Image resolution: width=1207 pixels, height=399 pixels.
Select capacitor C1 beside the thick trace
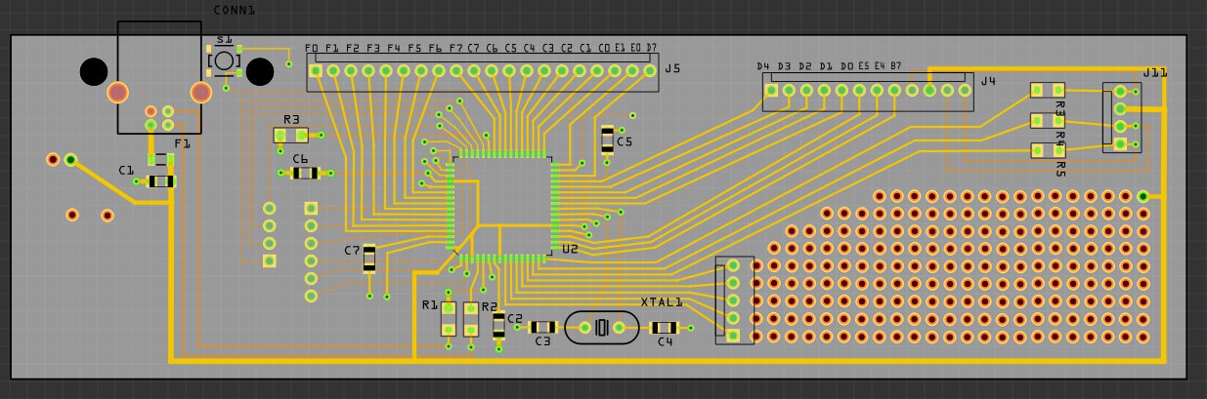point(160,181)
